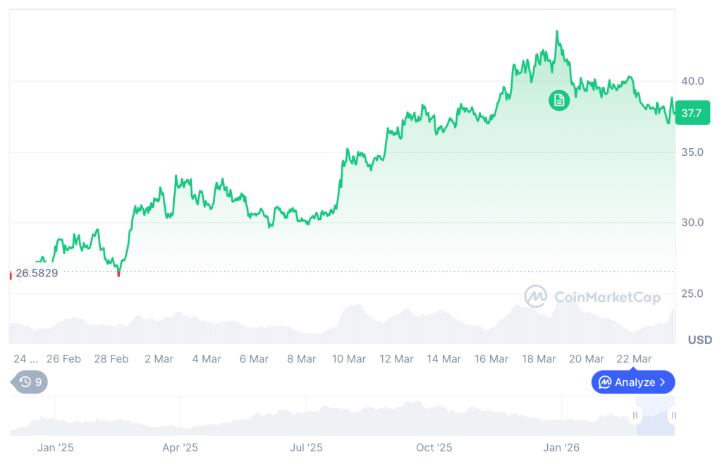Click the 26.5829 starting price label
722x462 pixels.
[x=37, y=273]
